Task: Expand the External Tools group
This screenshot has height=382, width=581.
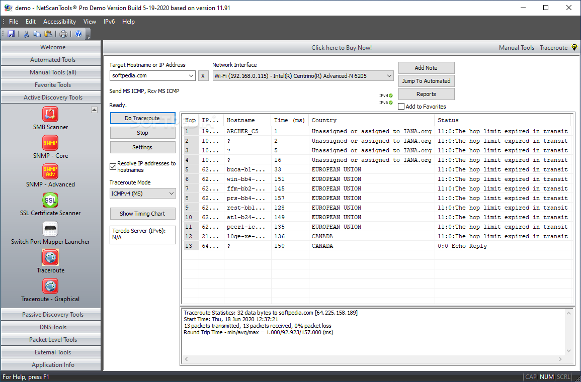Action: [51, 352]
